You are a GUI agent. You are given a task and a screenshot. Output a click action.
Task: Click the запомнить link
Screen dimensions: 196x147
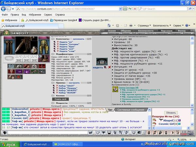(78, 39)
